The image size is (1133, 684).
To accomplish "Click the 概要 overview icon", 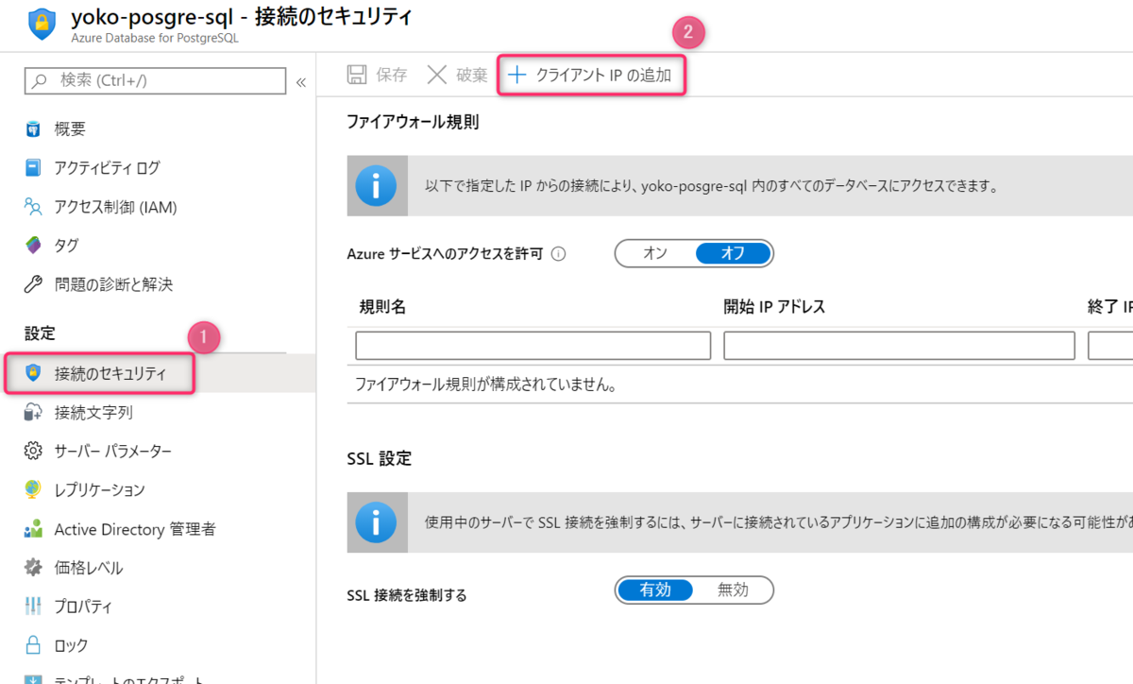I will click(x=33, y=129).
